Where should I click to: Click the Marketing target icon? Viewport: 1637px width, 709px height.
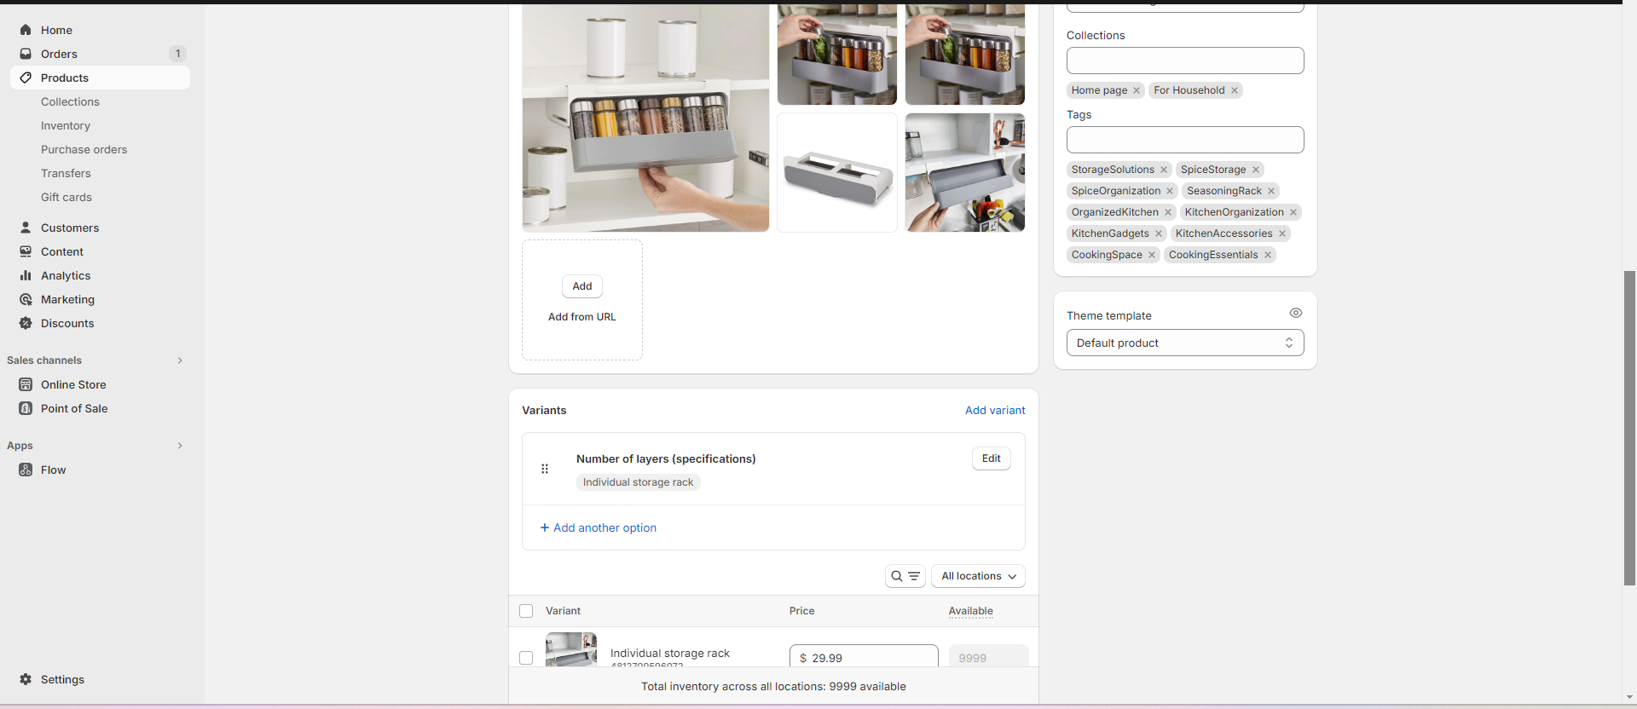26,299
